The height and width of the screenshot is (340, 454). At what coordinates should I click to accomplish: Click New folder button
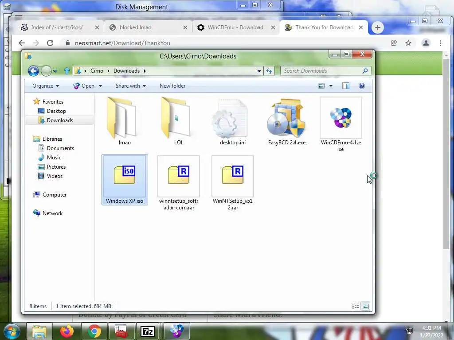[x=172, y=86]
